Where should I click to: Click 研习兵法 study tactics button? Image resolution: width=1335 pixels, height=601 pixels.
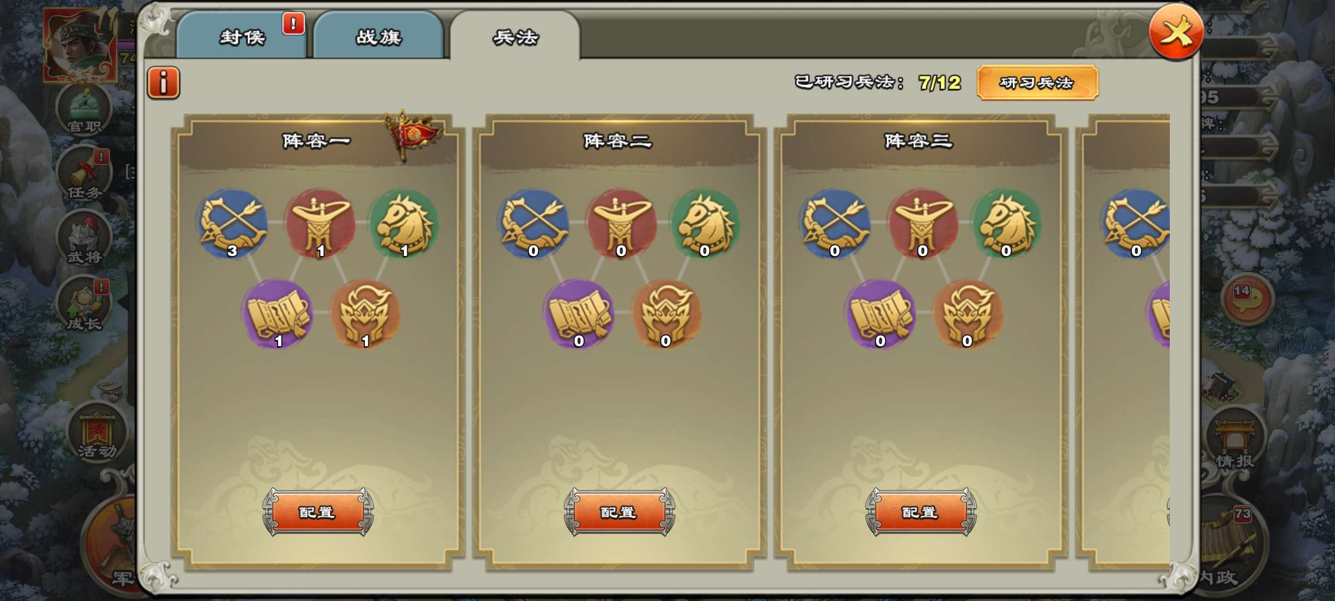(x=1037, y=83)
